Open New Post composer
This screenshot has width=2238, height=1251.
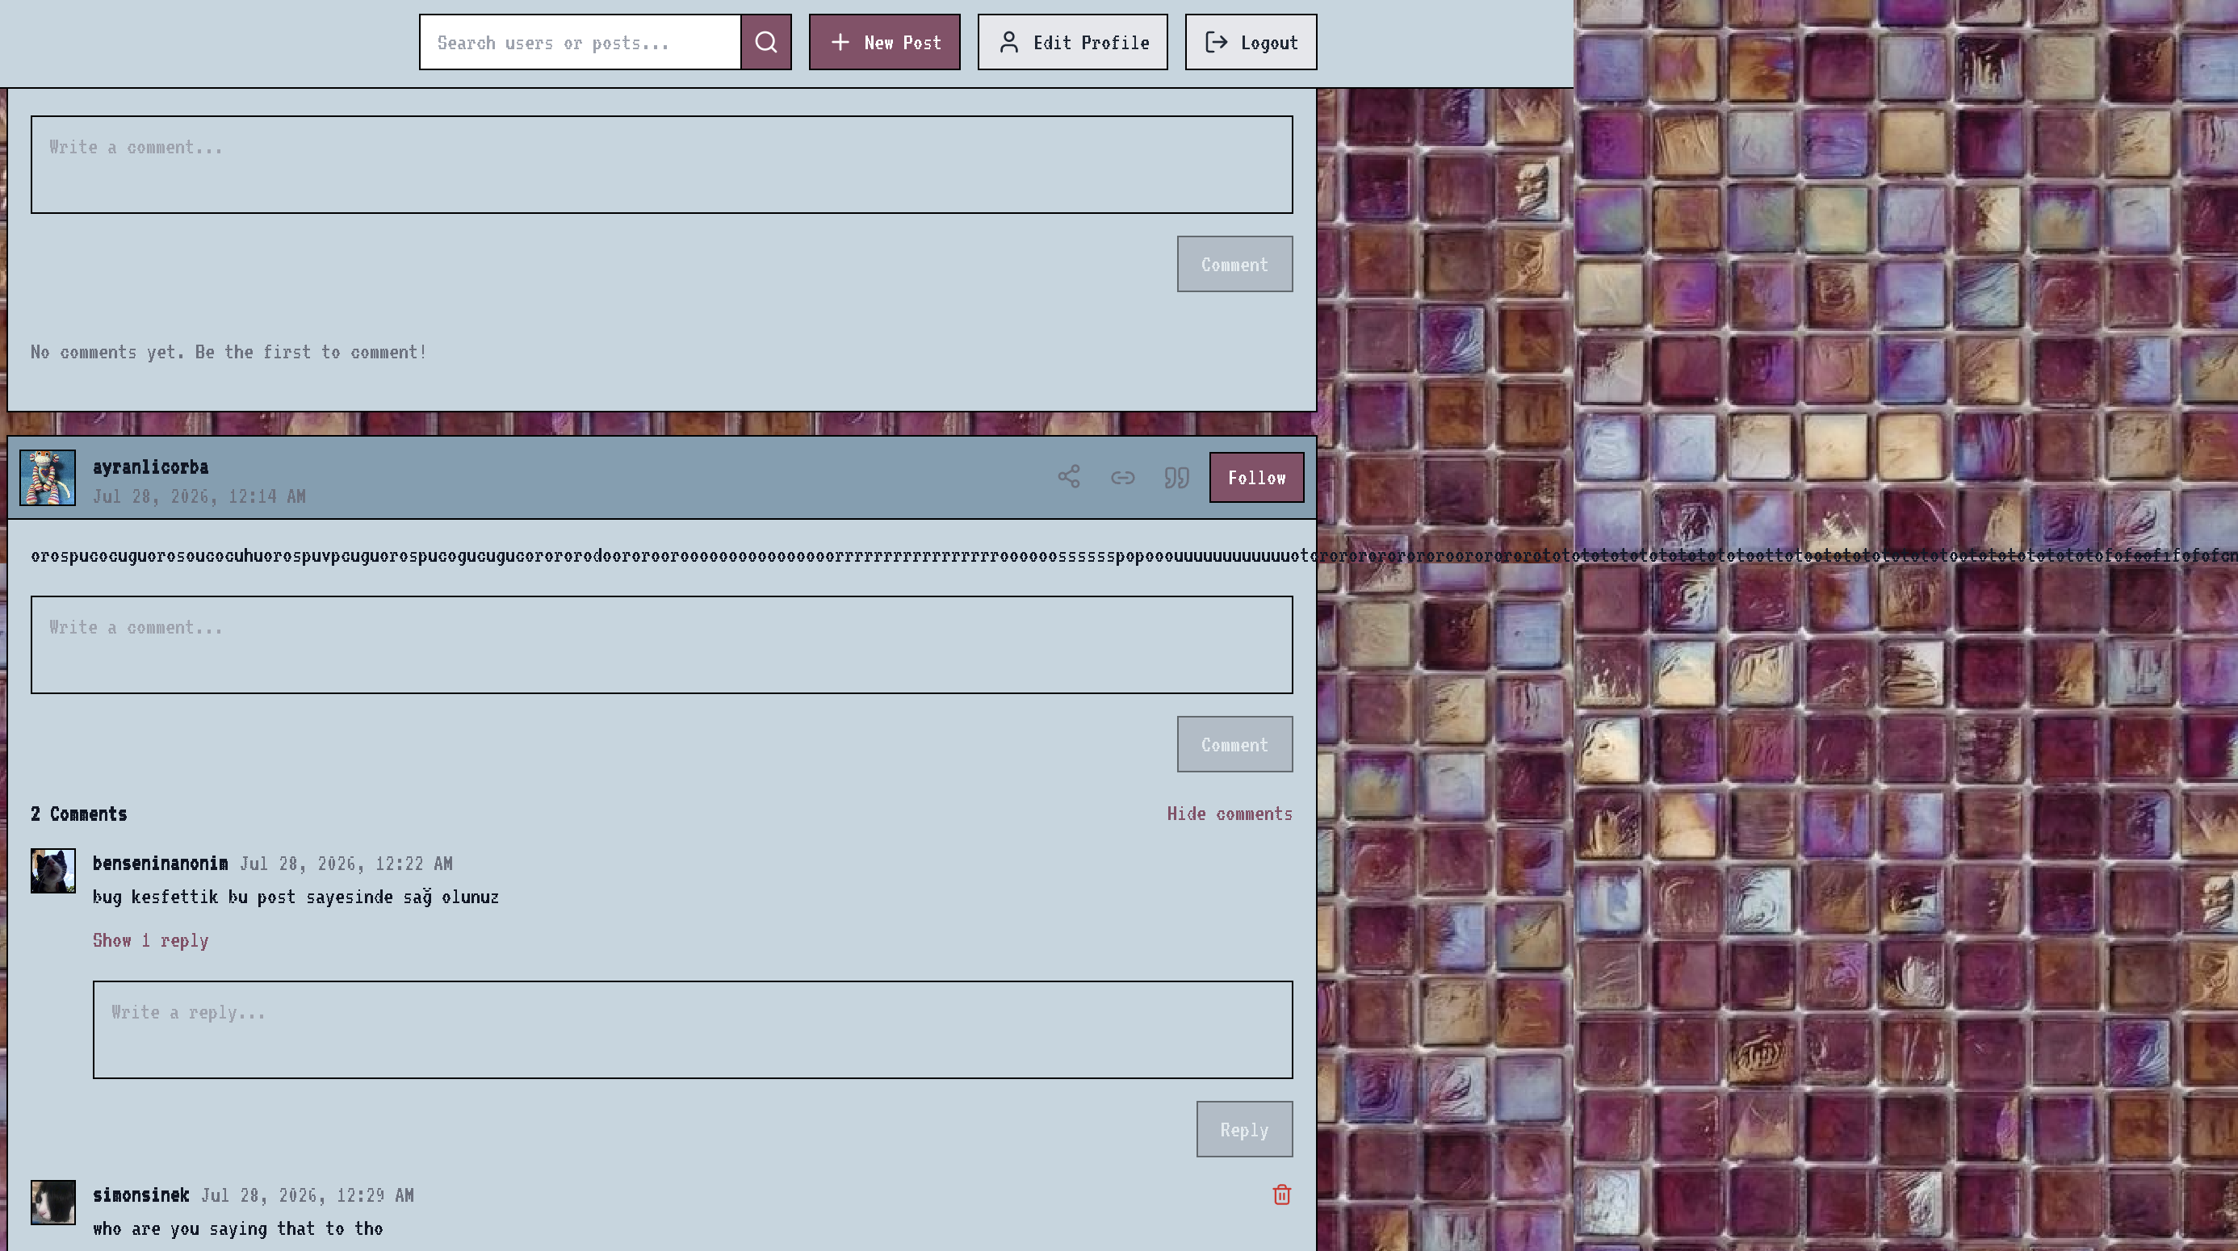coord(884,42)
